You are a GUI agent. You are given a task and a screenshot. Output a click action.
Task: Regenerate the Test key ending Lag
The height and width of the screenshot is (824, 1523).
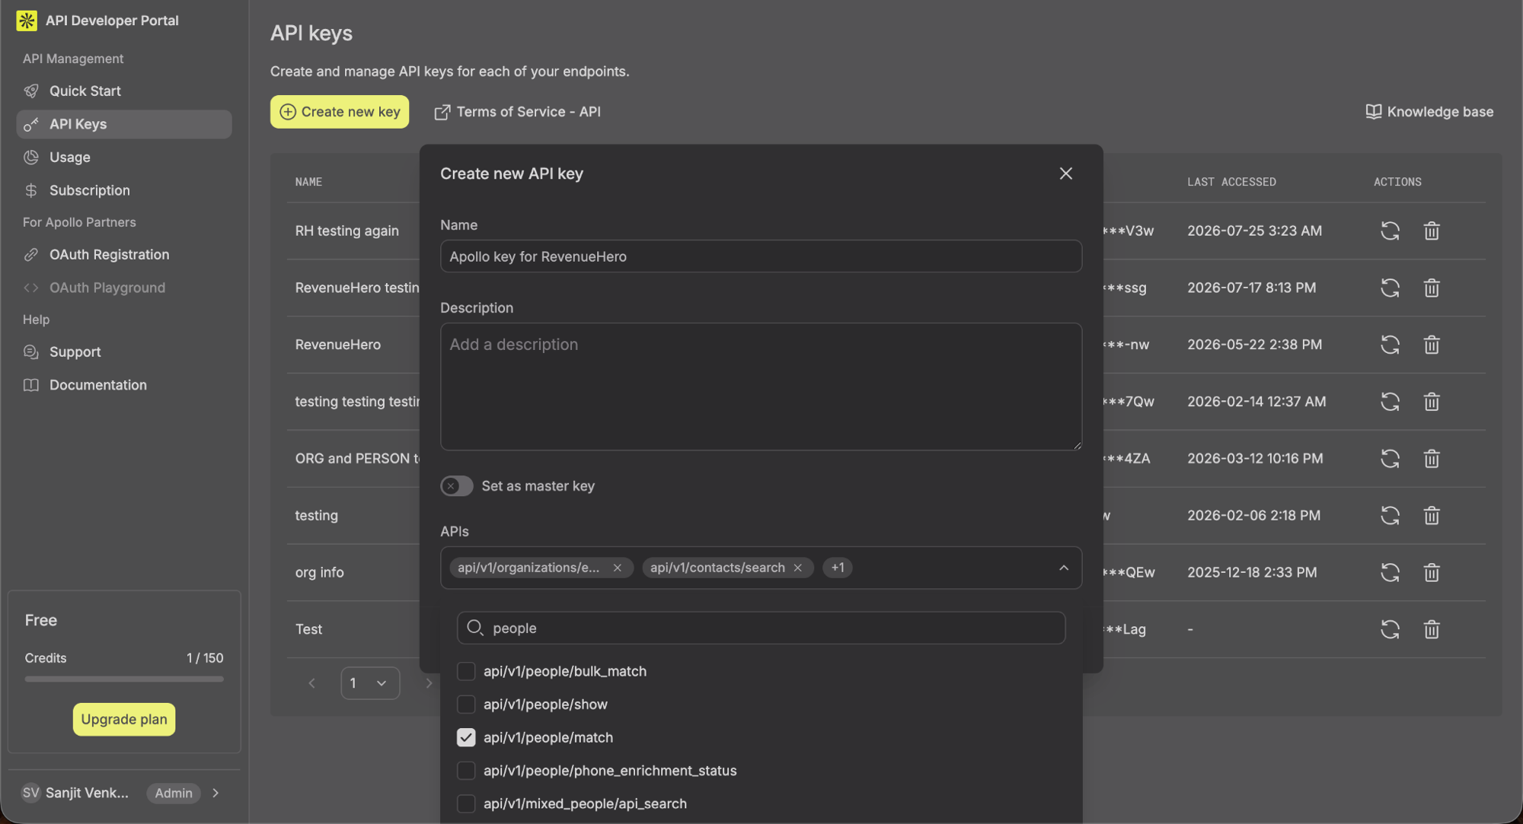click(x=1390, y=629)
